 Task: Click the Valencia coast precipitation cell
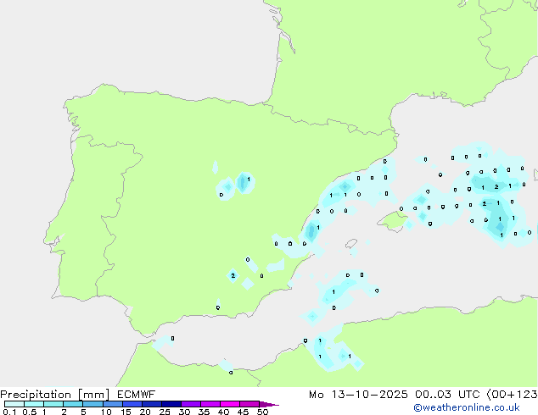315,229
